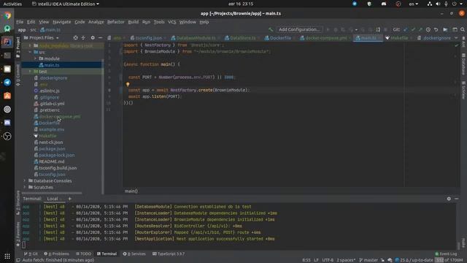Open the TypeScript 3.9.7 tool window
The height and width of the screenshot is (263, 467).
tap(169, 254)
